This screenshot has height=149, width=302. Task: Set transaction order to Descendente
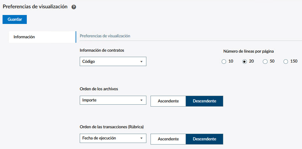(204, 139)
